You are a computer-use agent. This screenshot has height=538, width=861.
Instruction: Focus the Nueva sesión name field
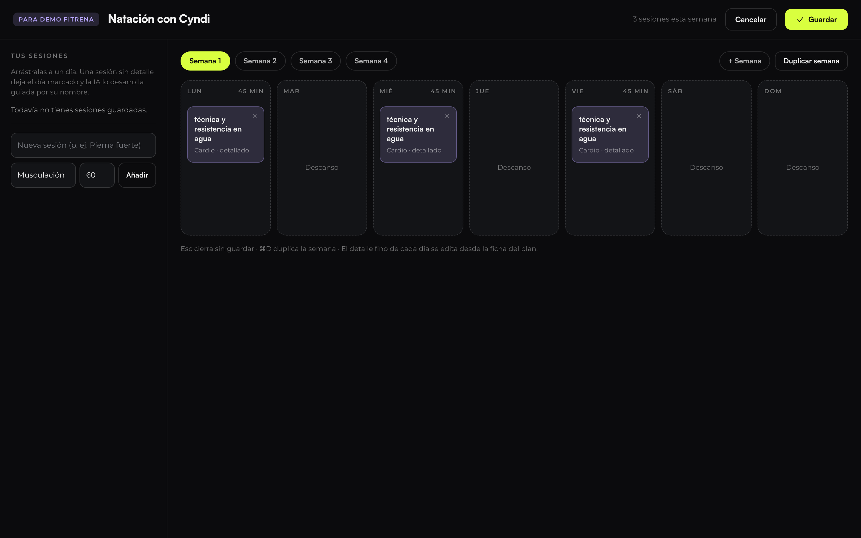[x=83, y=145]
